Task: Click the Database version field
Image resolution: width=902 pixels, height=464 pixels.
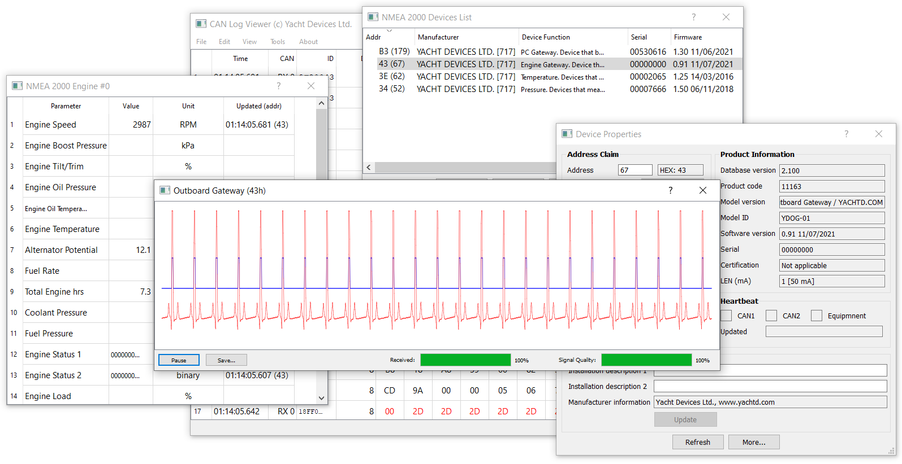Action: point(832,170)
